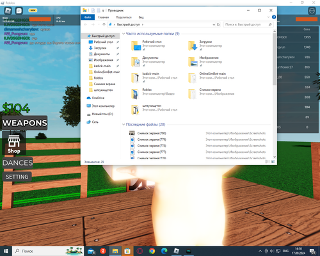Open Mail app from the taskbar
Image resolution: width=320 pixels, height=256 pixels.
pyautogui.click(x=91, y=251)
